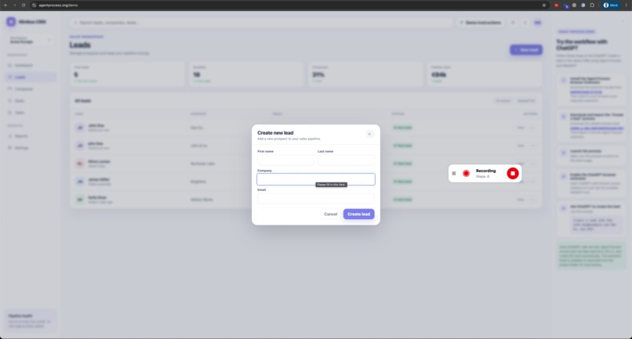Screen dimensions: 632x339
Task: Click the recording widget drag handle
Action: (x=454, y=174)
